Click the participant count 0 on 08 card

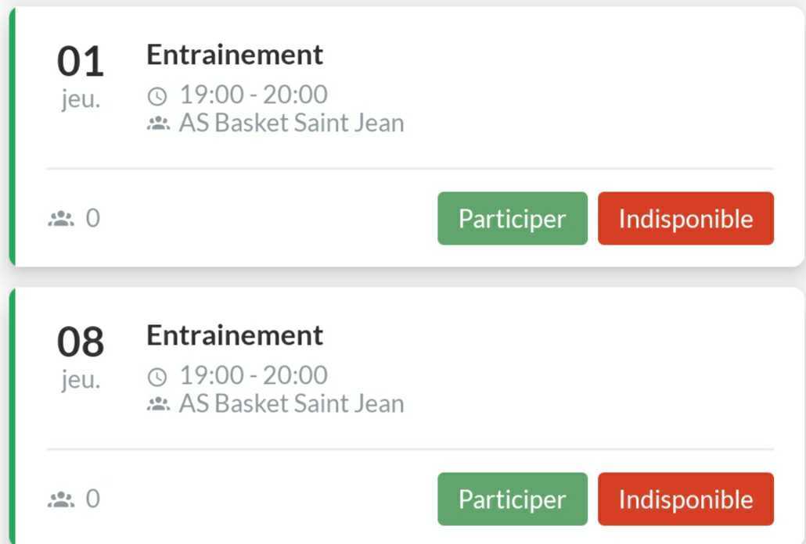(92, 499)
